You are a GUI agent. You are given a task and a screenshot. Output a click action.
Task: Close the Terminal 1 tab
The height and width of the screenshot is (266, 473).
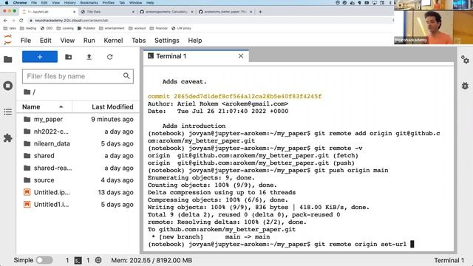click(241, 56)
